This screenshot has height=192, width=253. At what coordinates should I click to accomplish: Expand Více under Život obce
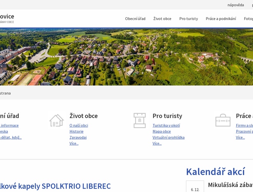(x=74, y=143)
